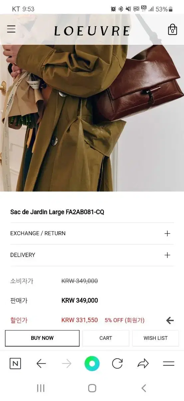The image size is (184, 401).
Task: Share page using the share arrow
Action: (x=143, y=364)
